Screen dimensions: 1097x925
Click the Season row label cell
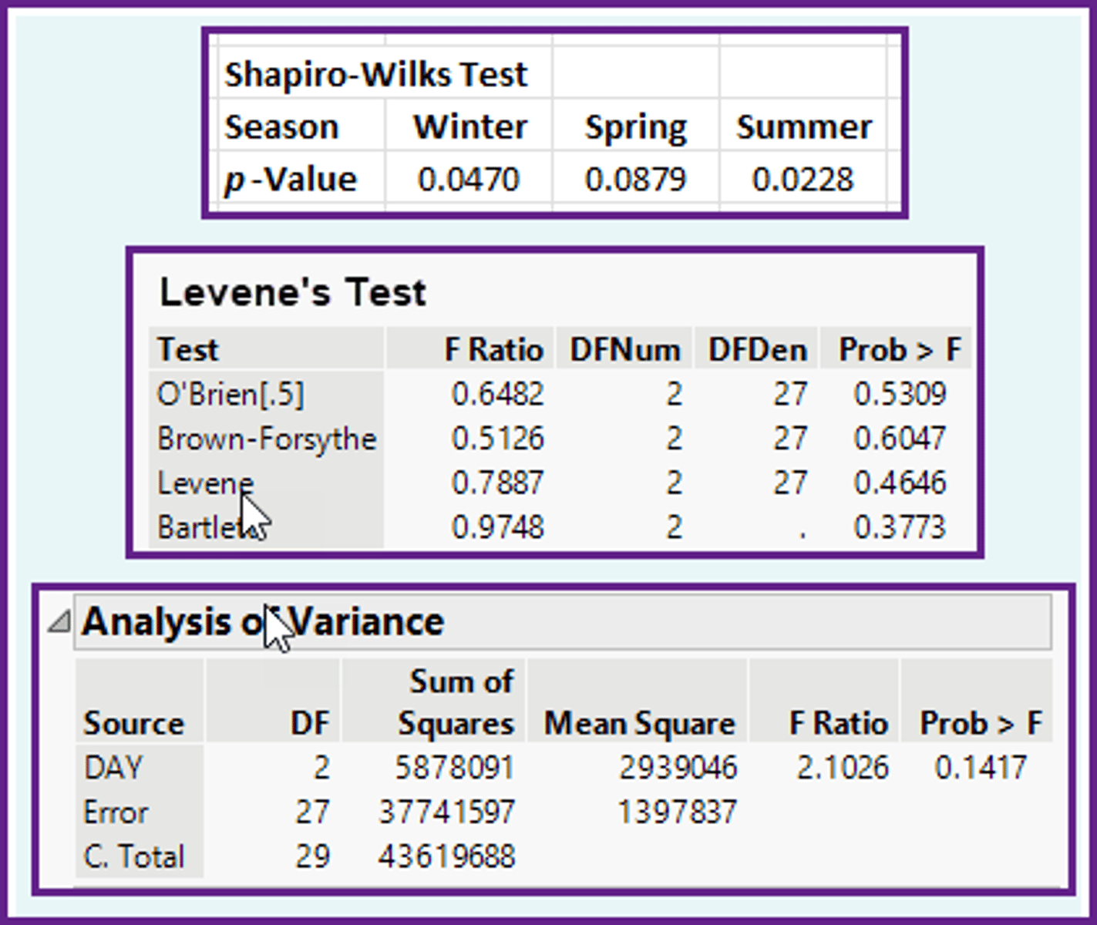(282, 127)
